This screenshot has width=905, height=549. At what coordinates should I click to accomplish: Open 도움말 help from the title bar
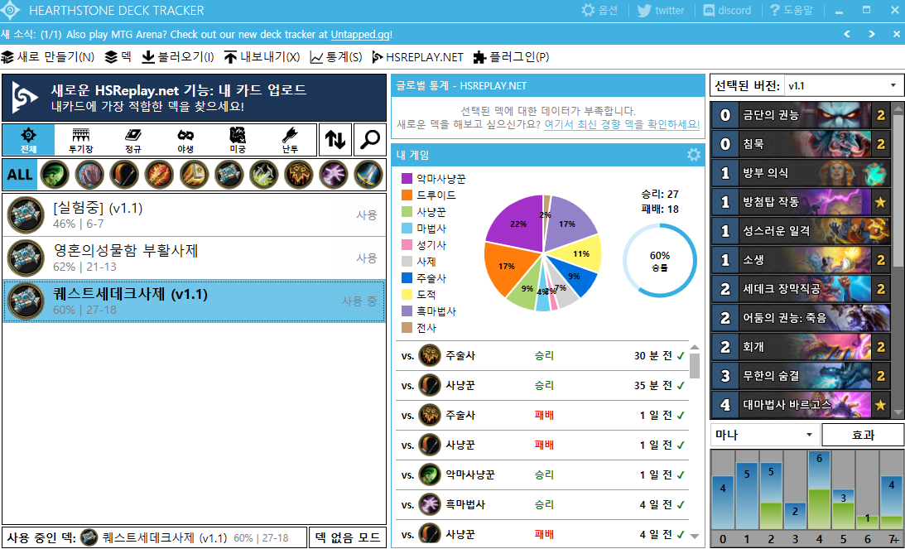pyautogui.click(x=792, y=11)
